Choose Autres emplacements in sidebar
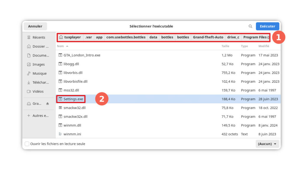This screenshot has width=303, height=173. 40,116
